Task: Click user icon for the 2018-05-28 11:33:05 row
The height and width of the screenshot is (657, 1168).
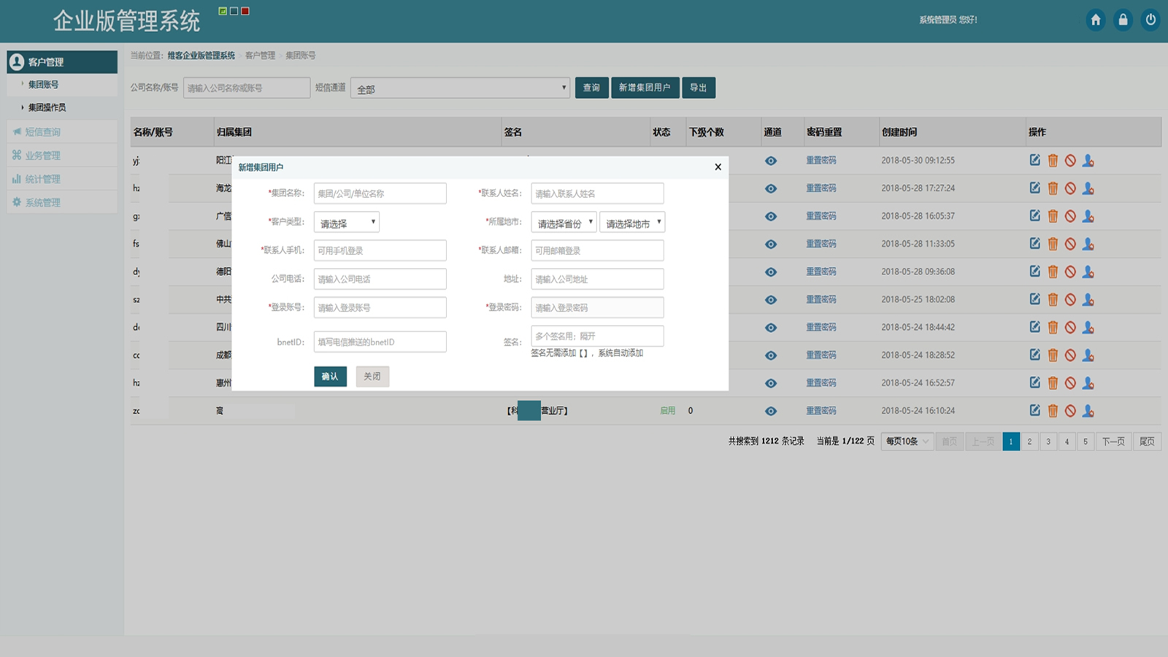Action: click(x=1088, y=244)
